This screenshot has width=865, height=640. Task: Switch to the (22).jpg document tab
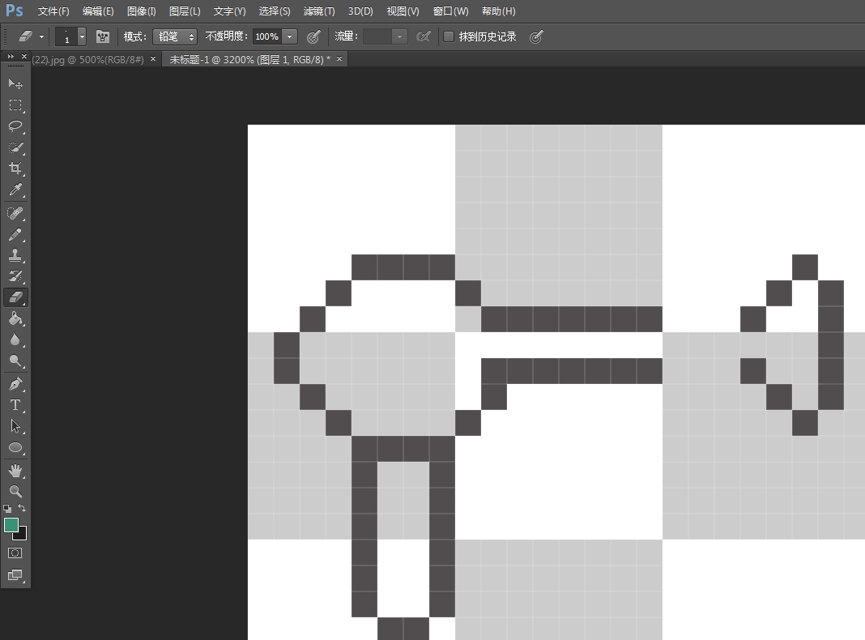pos(87,60)
